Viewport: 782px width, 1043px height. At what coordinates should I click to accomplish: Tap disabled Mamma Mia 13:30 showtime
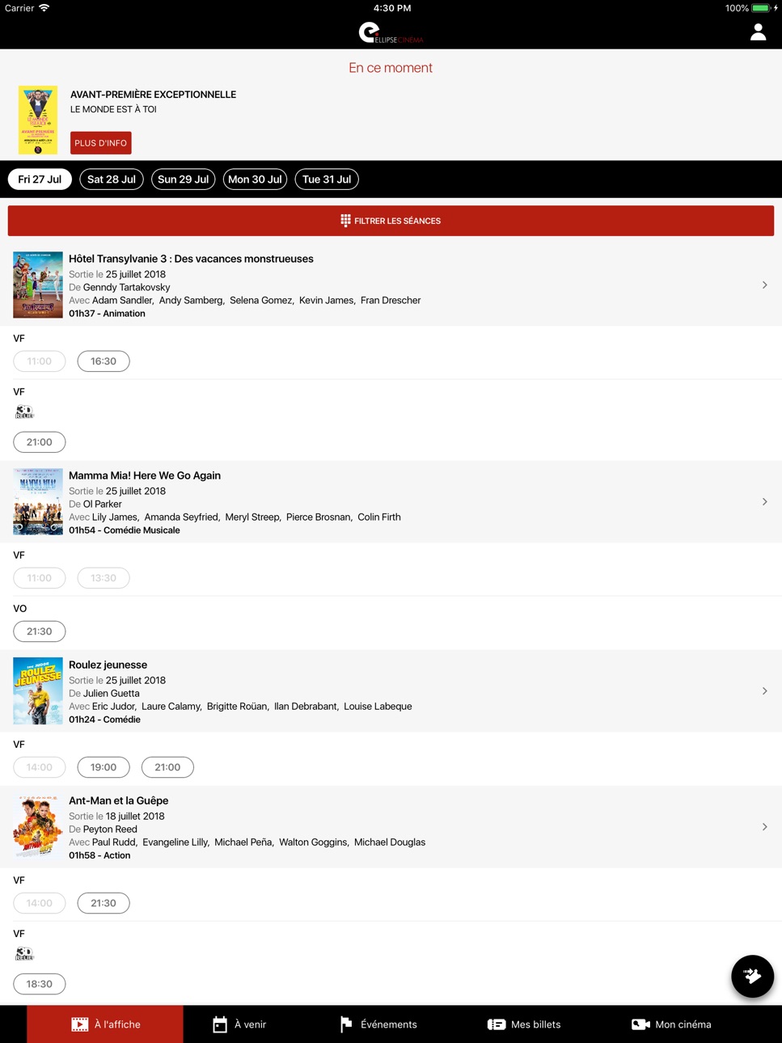coord(104,578)
